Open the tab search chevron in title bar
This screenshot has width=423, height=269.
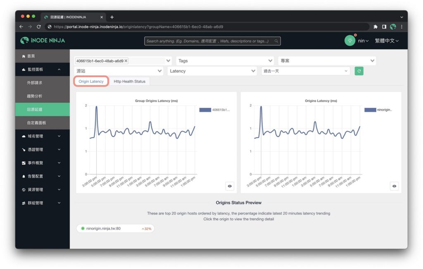(x=402, y=17)
